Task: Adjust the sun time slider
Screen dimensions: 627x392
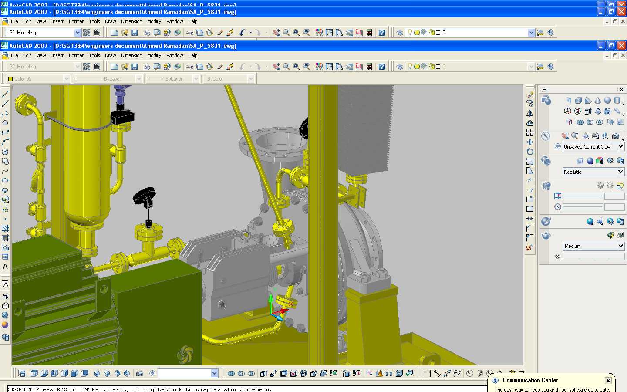Action: [x=583, y=207]
